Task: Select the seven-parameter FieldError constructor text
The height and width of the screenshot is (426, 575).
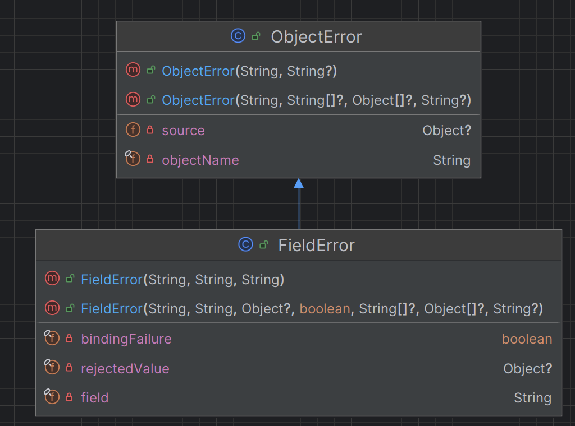Action: pyautogui.click(x=312, y=309)
